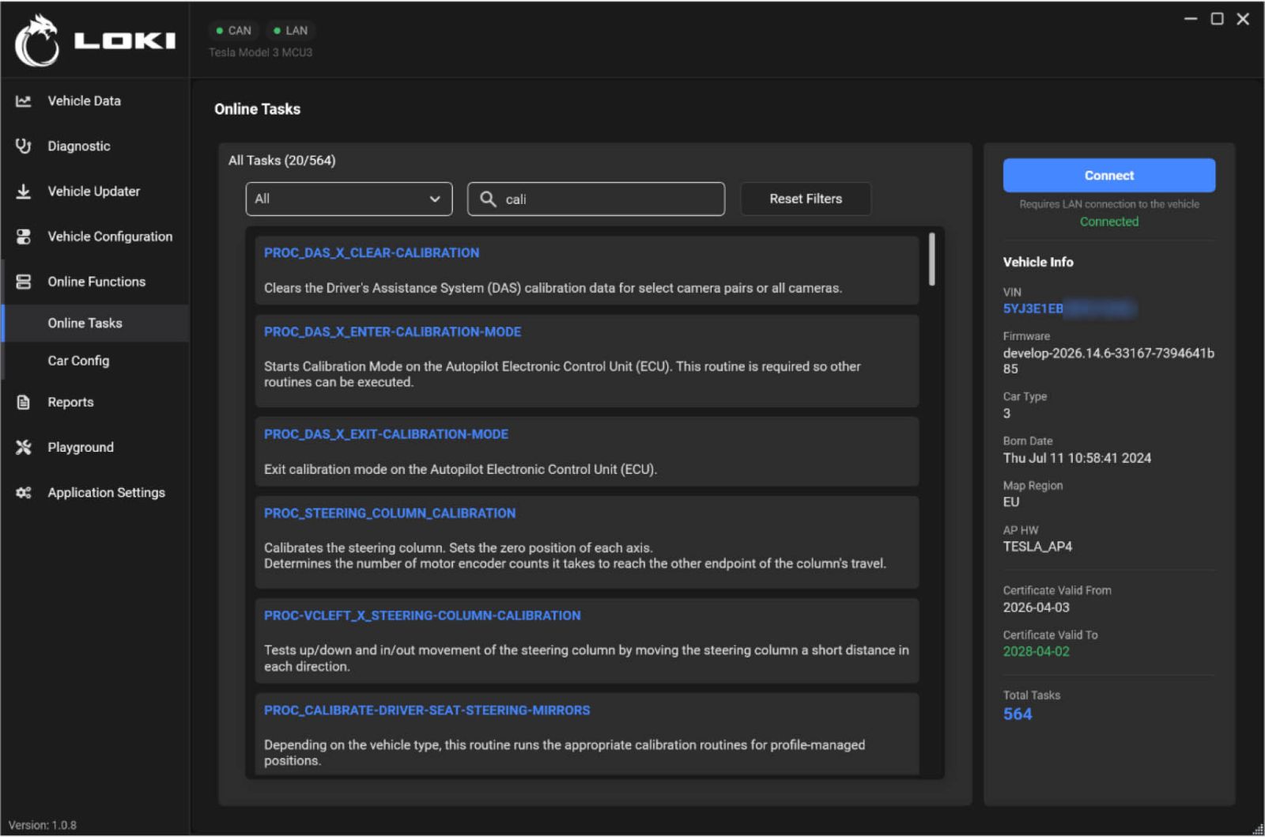The height and width of the screenshot is (837, 1265).
Task: Click the Version: 1.0.8 label
Action: [43, 825]
